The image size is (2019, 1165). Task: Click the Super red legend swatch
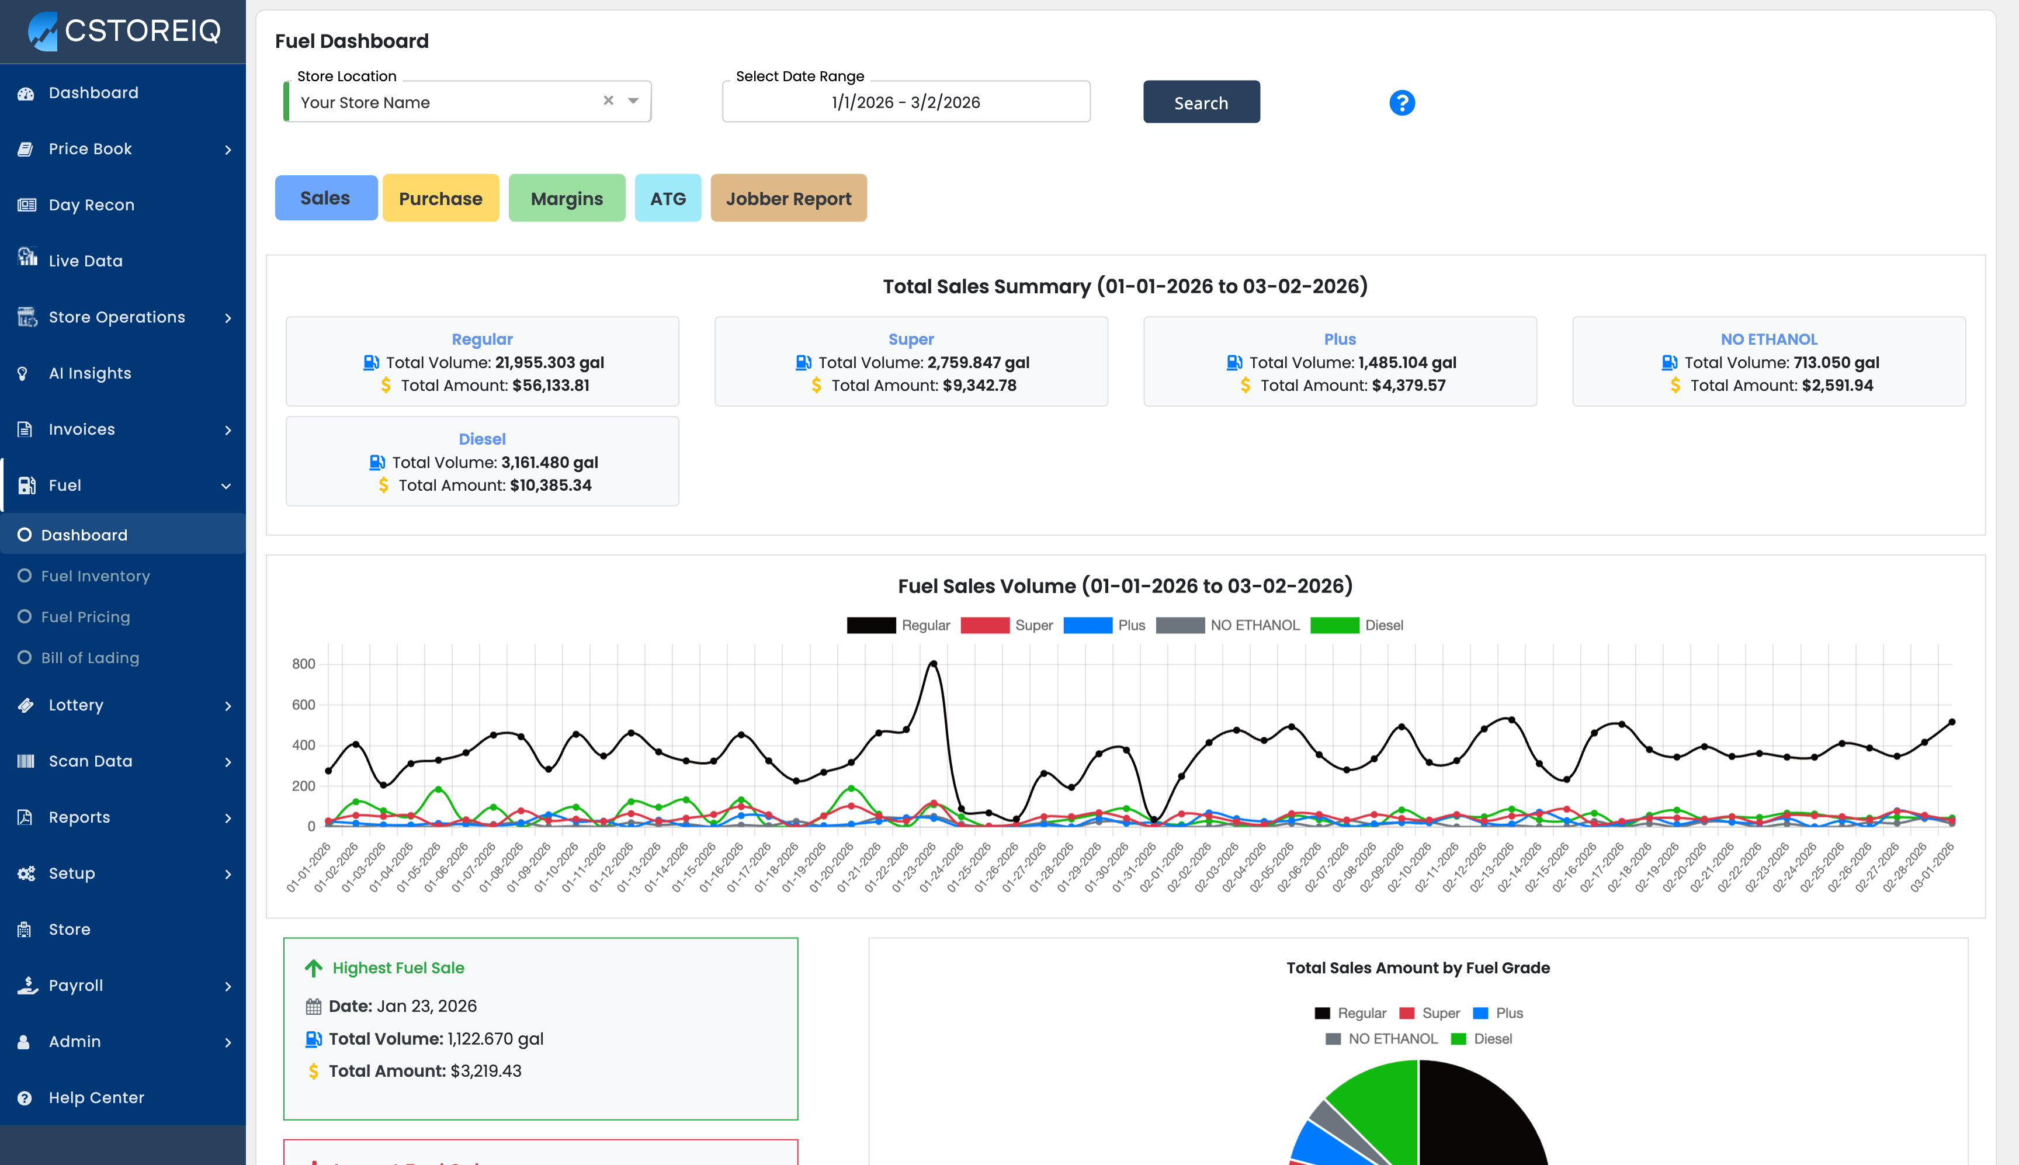coord(984,626)
